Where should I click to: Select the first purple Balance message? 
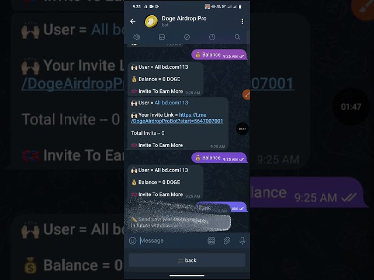click(x=219, y=55)
